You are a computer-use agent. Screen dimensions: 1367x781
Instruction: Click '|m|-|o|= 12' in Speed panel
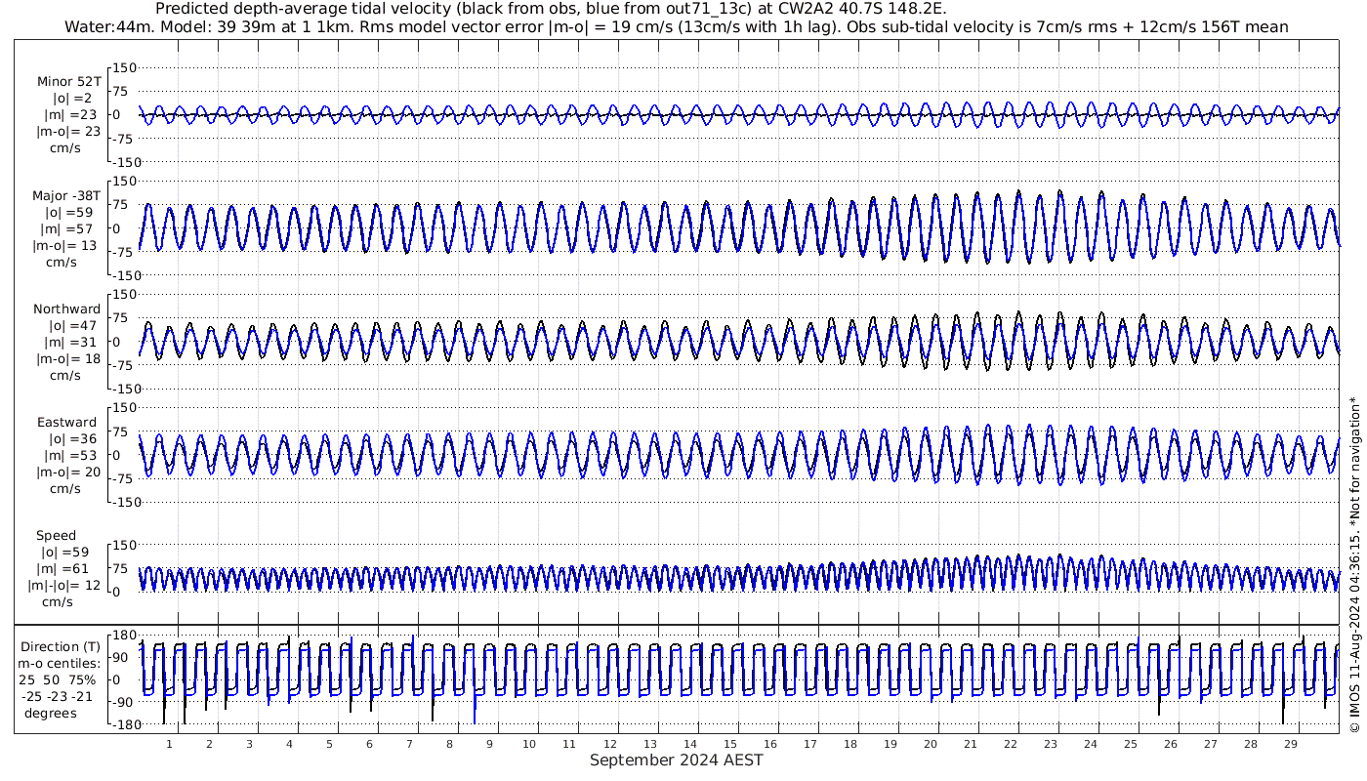pyautogui.click(x=64, y=585)
